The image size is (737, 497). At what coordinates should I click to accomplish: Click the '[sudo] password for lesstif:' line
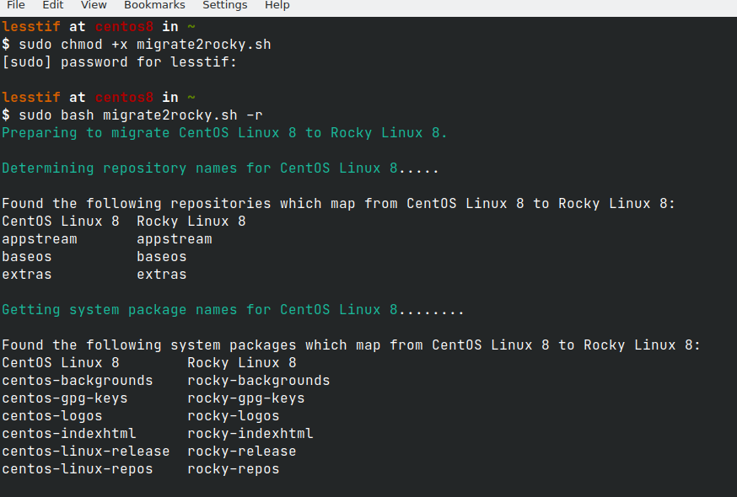point(120,62)
